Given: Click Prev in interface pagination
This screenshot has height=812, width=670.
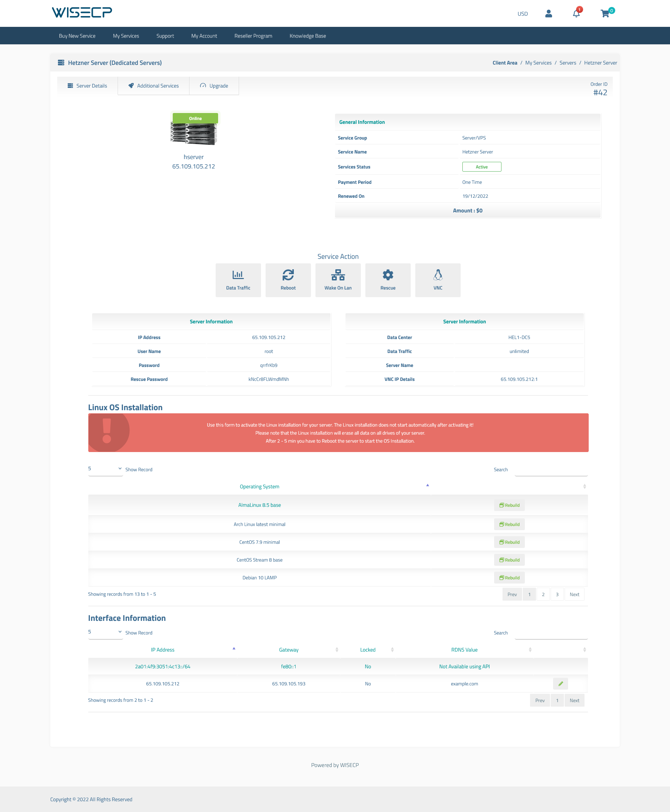Looking at the screenshot, I should click(x=540, y=700).
